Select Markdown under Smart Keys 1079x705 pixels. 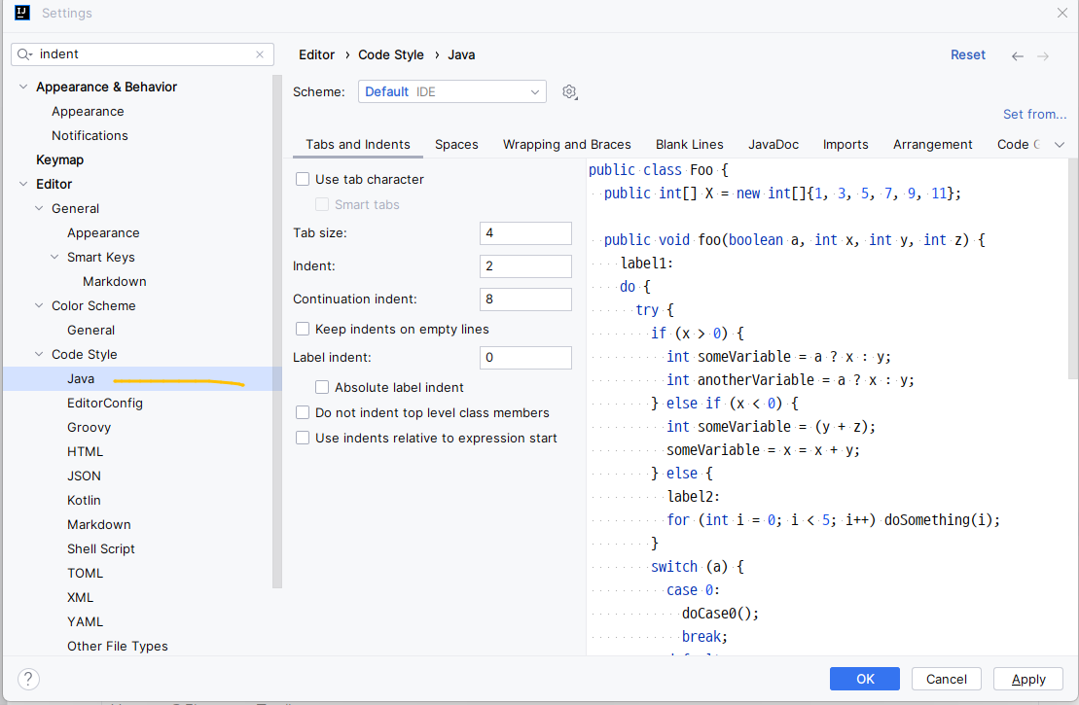114,281
